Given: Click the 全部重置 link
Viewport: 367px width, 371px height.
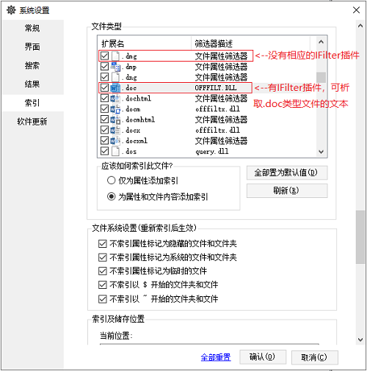Looking at the screenshot, I should [x=216, y=357].
